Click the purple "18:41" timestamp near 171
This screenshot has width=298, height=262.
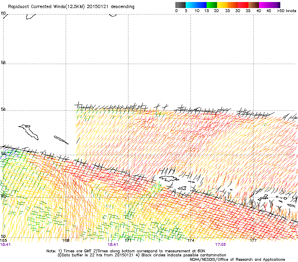tap(113, 245)
